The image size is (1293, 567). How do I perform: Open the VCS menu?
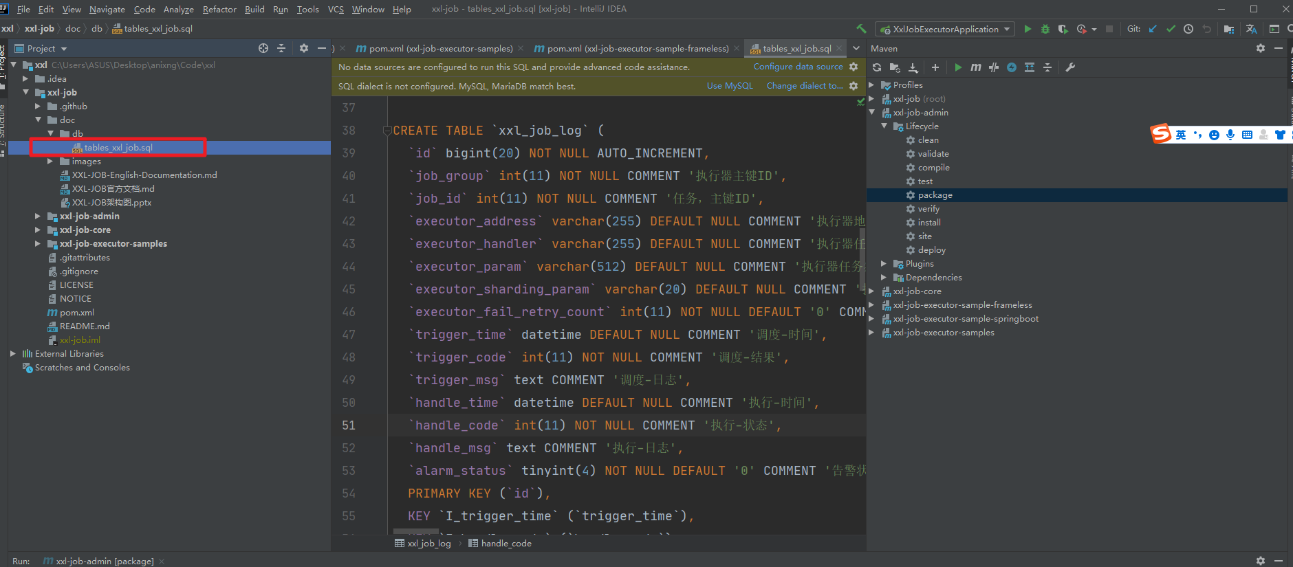(x=336, y=9)
